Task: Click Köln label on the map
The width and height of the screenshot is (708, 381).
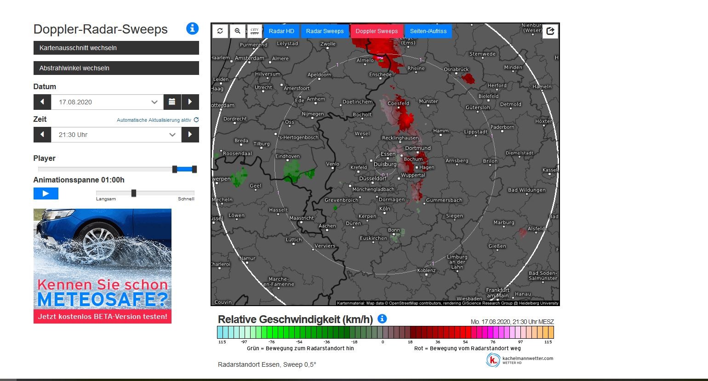Action: (x=385, y=209)
